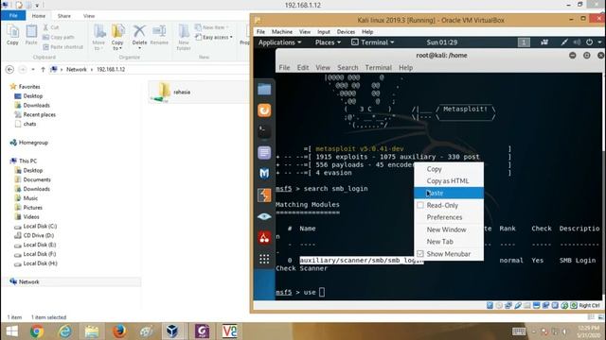Open recent locations dropdown arrow in Explorer

coord(33,69)
